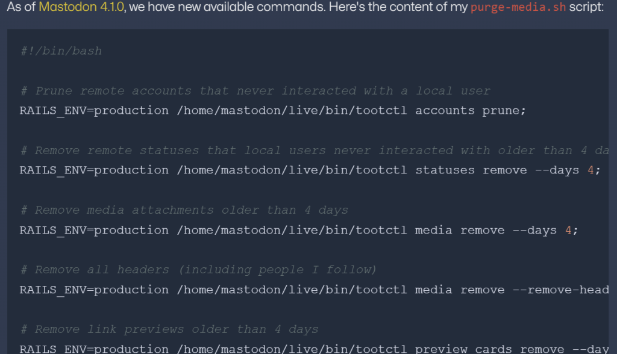
Task: Click the orange 4 after statuses remove --days
Action: 590,170
